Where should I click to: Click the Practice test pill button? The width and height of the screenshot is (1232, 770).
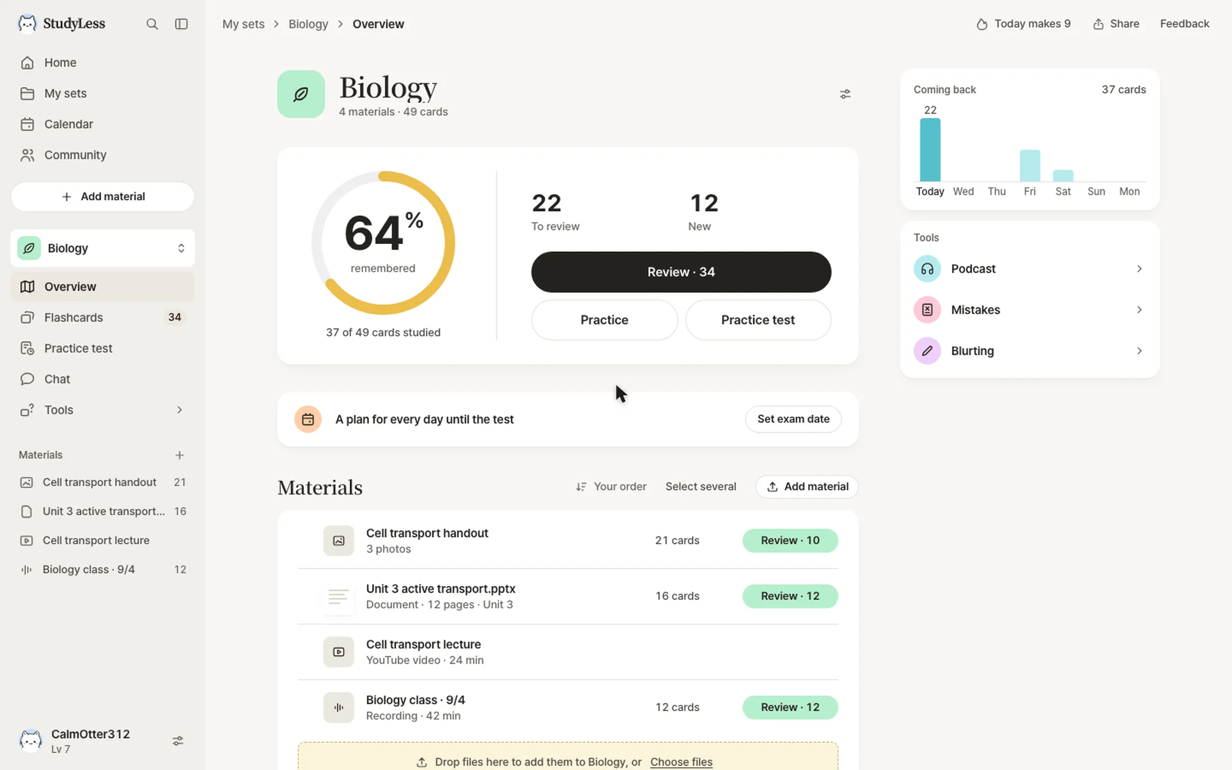pos(758,320)
